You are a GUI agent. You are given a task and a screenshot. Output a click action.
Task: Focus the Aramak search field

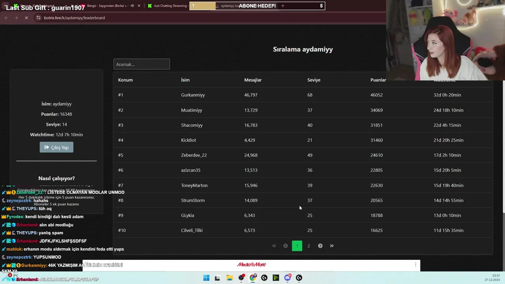[142, 64]
